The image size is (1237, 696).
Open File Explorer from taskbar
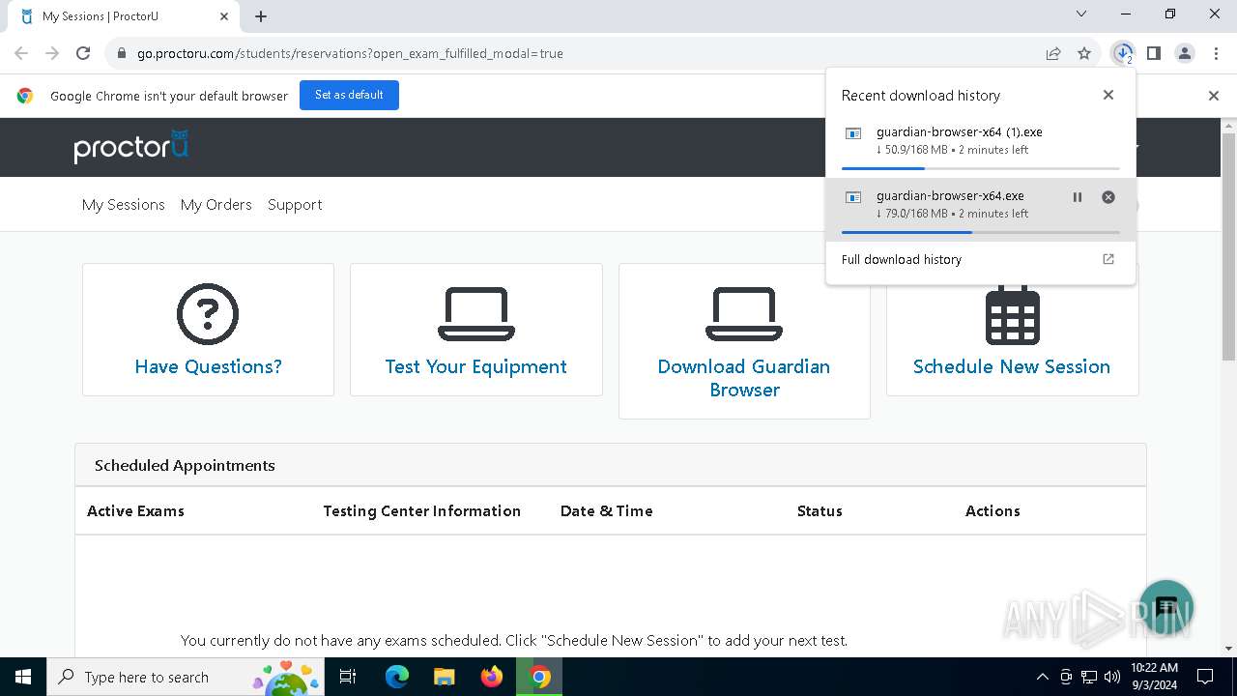pos(444,677)
